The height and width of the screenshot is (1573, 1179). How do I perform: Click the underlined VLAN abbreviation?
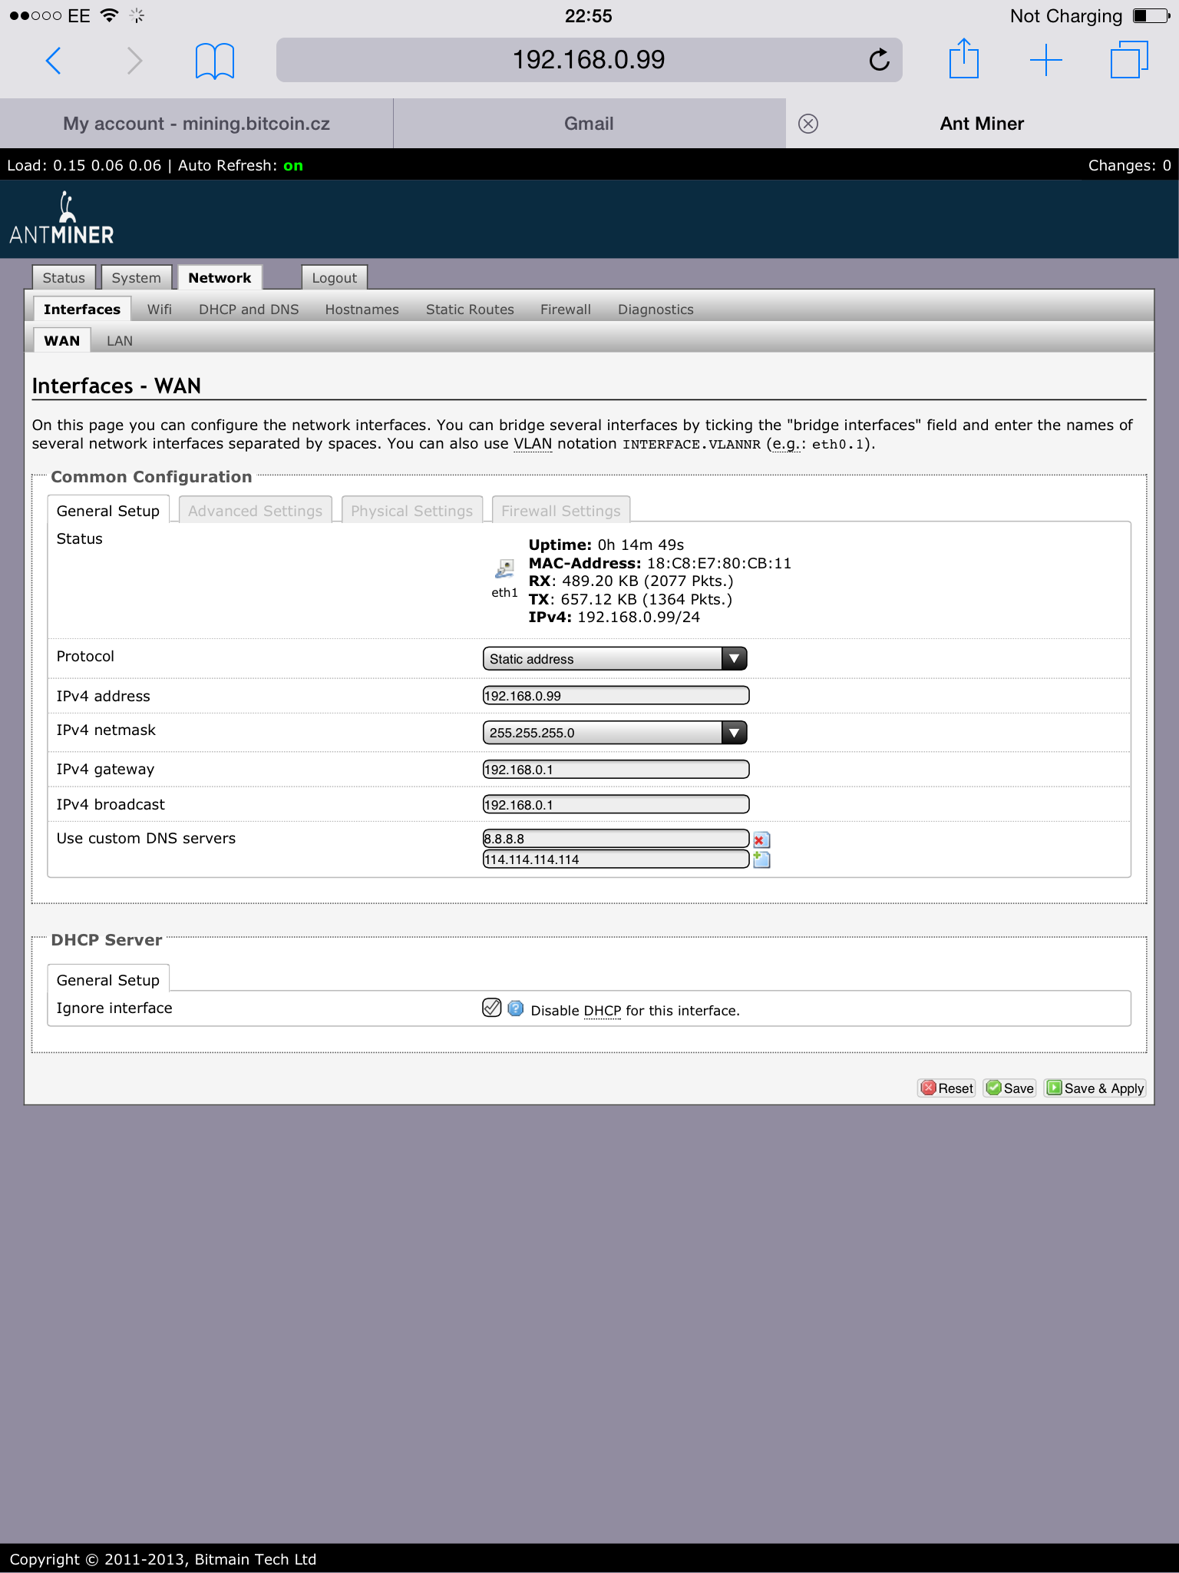(x=533, y=444)
